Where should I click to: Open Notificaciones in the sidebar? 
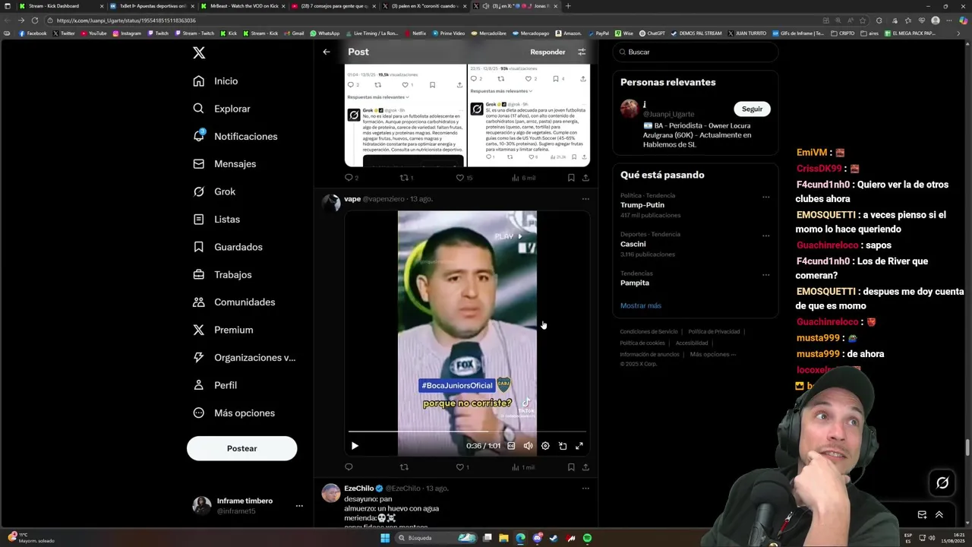pos(235,137)
